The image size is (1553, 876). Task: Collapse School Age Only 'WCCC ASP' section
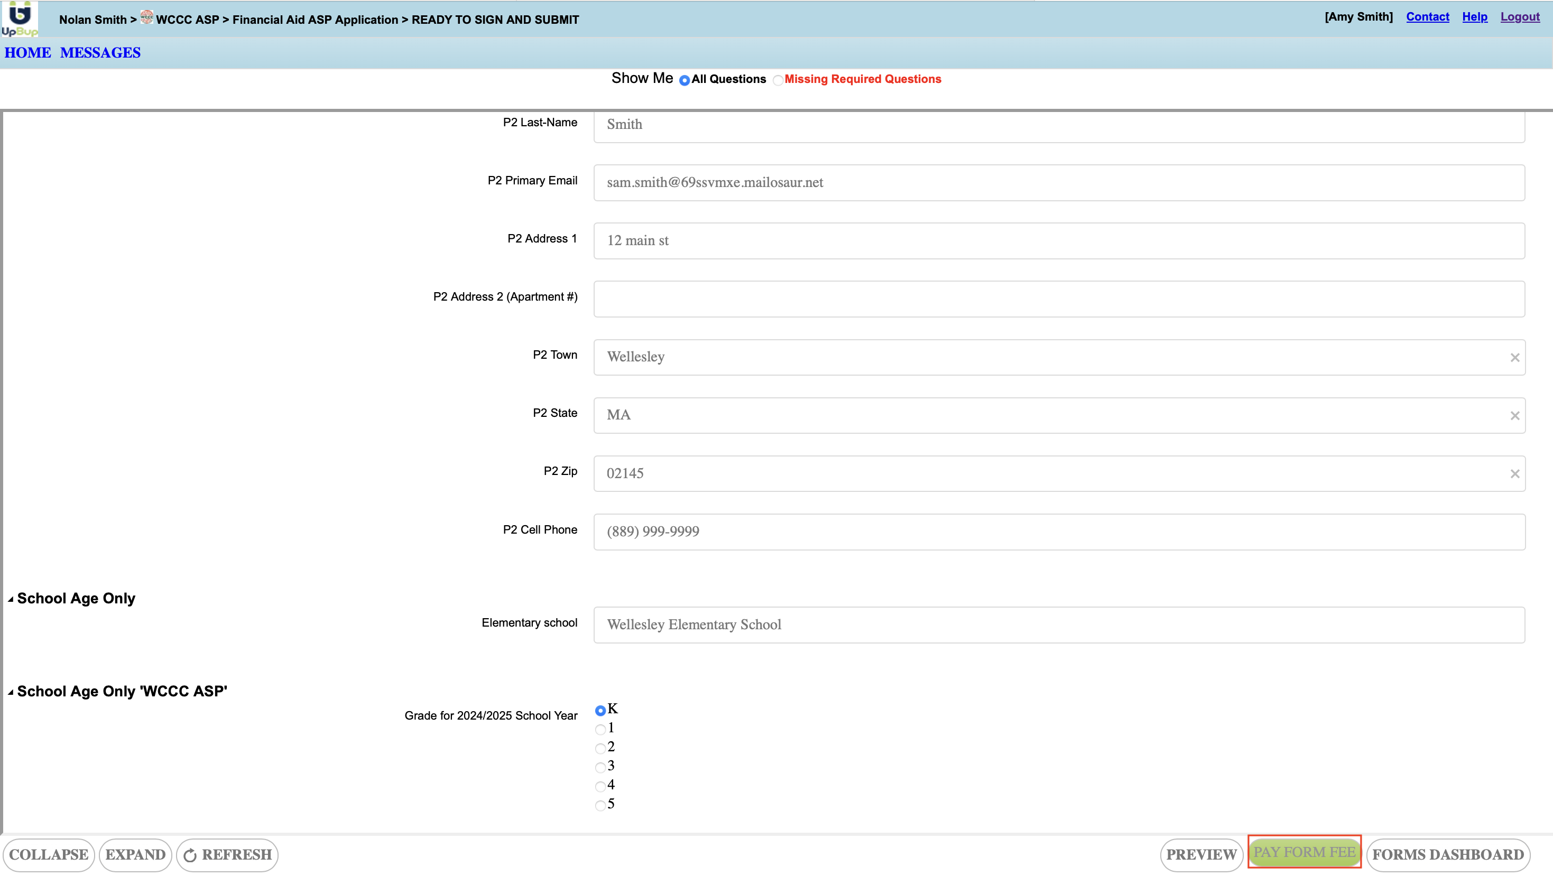pos(11,692)
